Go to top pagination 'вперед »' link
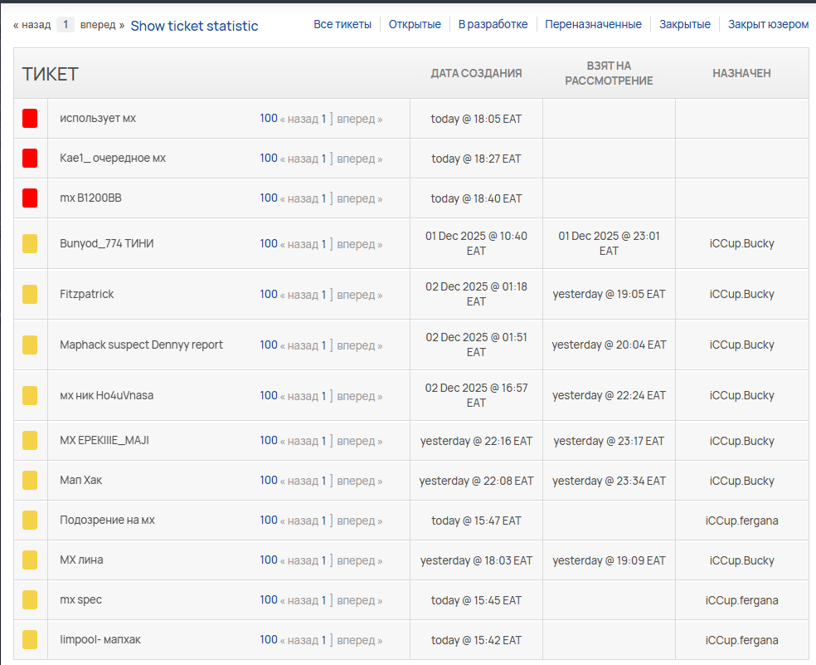816x665 pixels. 104,25
